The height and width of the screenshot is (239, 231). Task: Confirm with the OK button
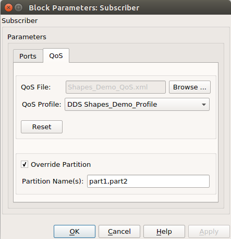pyautogui.click(x=75, y=232)
